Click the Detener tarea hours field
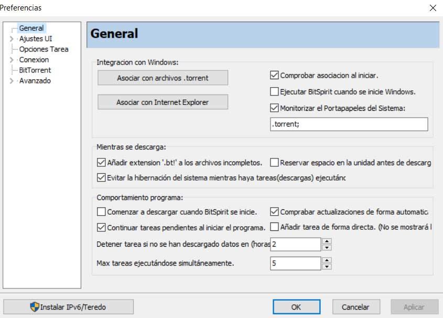 coord(296,244)
